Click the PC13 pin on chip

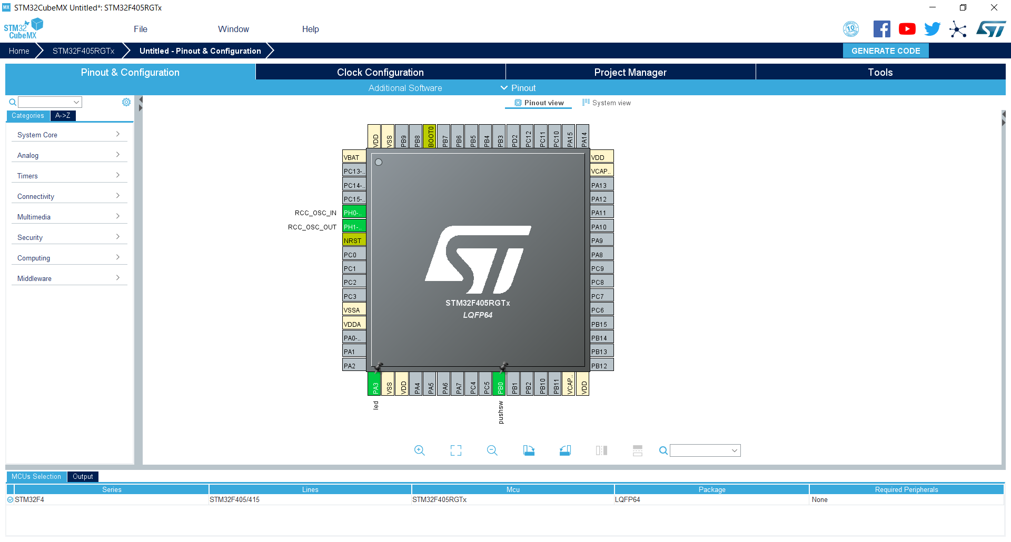[354, 171]
